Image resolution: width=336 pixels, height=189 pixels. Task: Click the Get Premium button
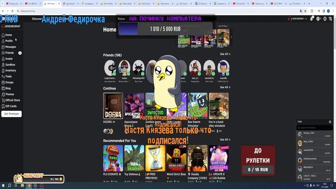point(12,114)
